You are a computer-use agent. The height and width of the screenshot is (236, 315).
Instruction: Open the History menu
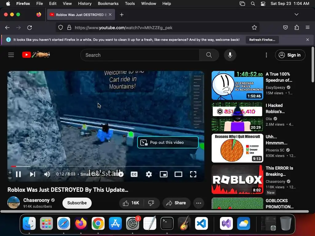click(85, 4)
